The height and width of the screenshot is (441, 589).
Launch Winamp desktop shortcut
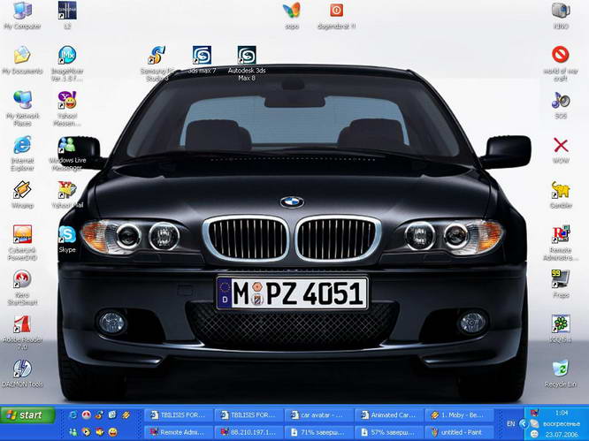pos(22,194)
